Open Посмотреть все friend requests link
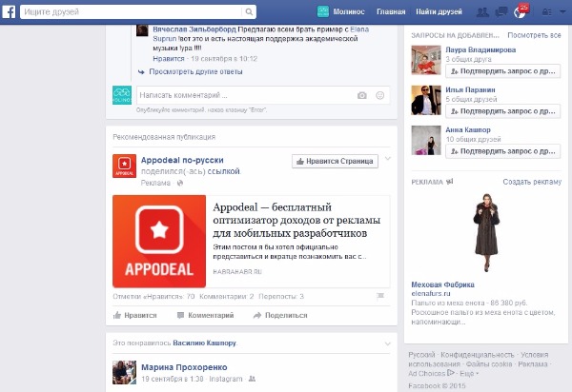The height and width of the screenshot is (392, 572). (x=534, y=35)
